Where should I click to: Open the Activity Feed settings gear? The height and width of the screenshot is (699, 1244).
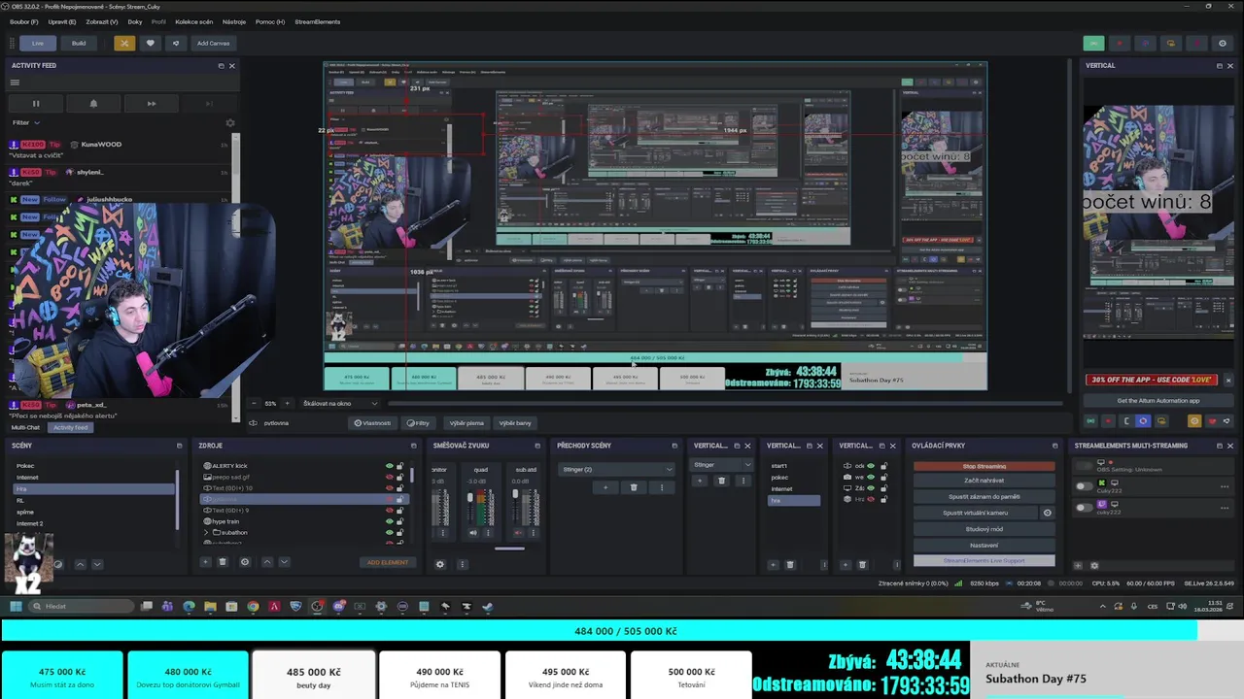(230, 123)
